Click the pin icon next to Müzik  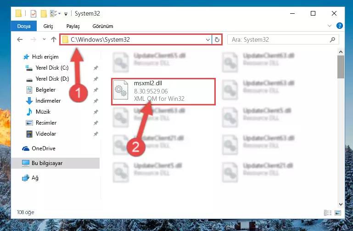point(96,112)
